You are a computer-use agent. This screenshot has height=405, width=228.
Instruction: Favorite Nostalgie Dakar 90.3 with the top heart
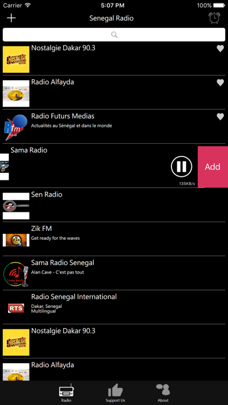(x=220, y=48)
